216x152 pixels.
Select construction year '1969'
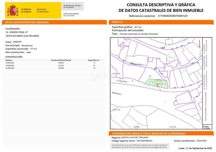(28, 52)
